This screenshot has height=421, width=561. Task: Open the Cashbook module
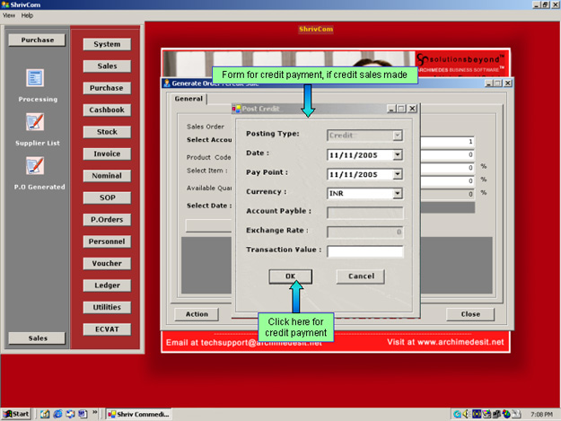(x=107, y=110)
